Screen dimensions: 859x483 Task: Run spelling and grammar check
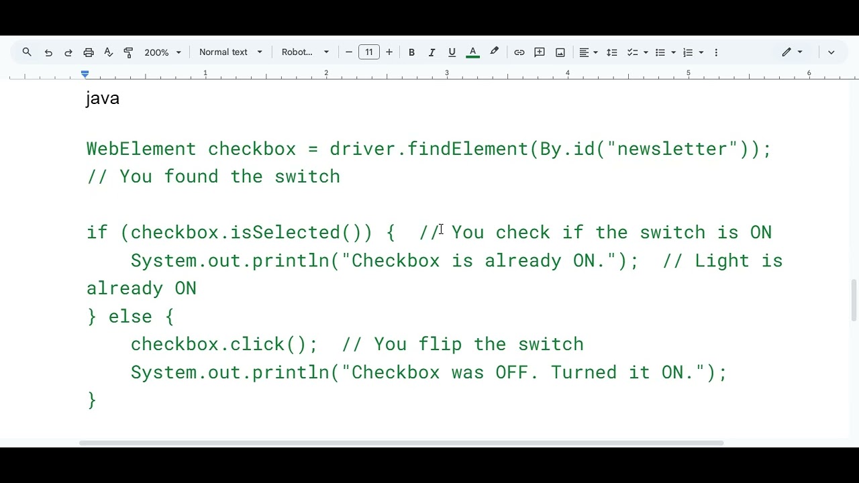point(109,52)
